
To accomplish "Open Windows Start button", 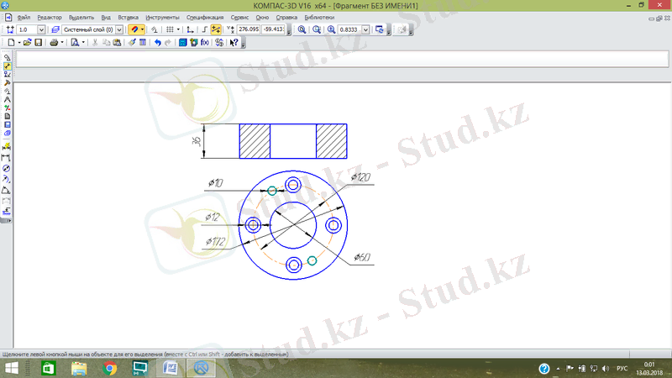I will (x=12, y=368).
